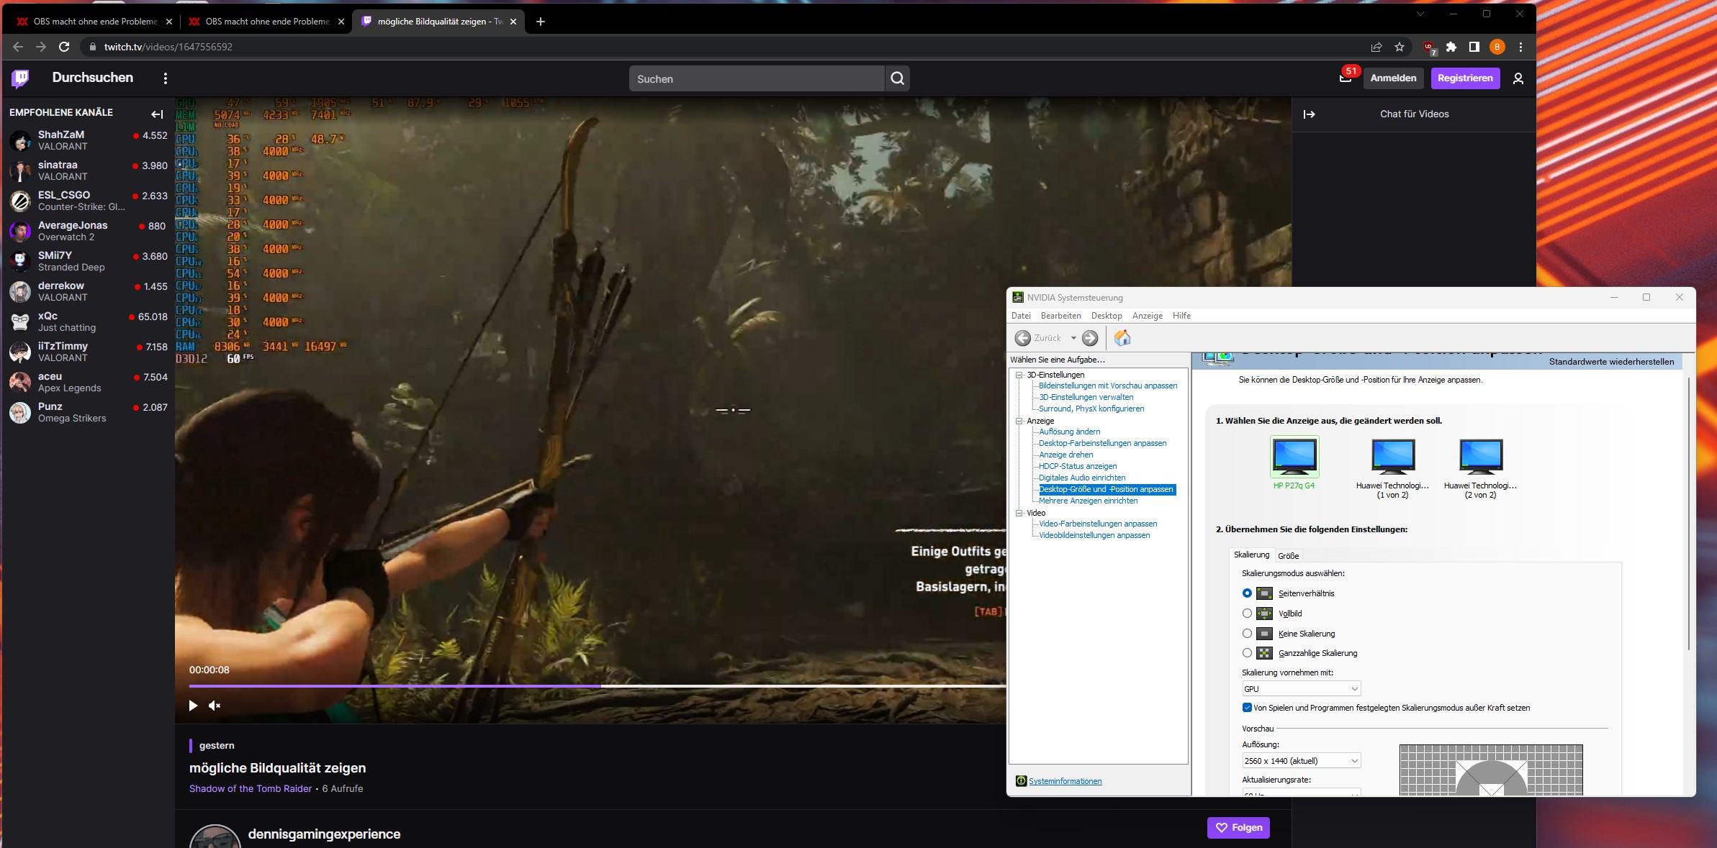This screenshot has height=848, width=1717.
Task: Open the Shadow of the Tomb Raider link
Action: 251,788
